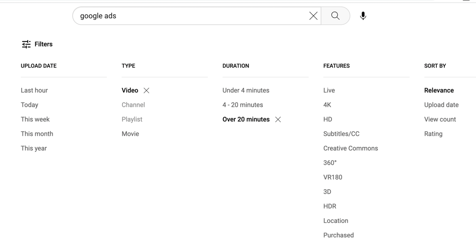The height and width of the screenshot is (249, 476).
Task: Click the UPLOAD DATE column heading
Action: tap(39, 66)
